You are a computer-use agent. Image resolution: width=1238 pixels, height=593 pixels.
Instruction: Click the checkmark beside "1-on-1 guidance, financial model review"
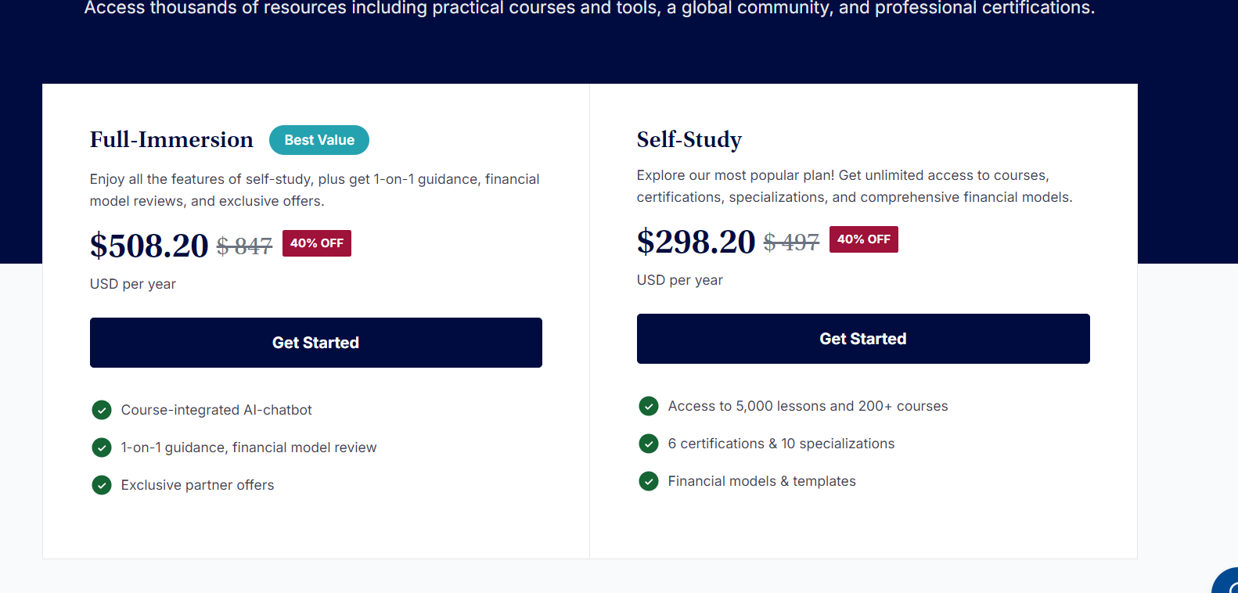102,447
